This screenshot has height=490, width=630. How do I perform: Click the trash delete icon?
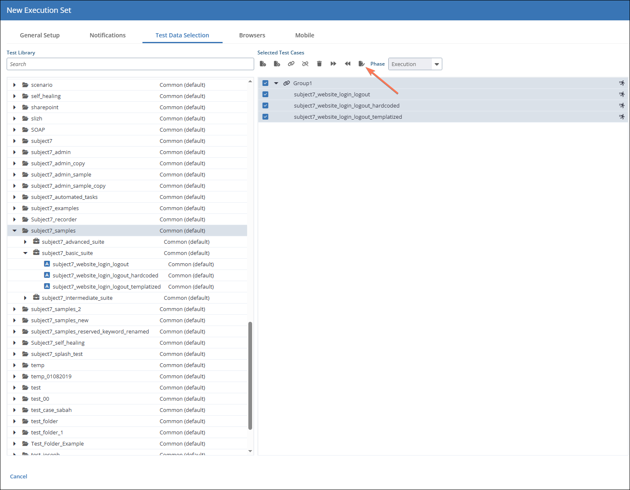pyautogui.click(x=319, y=64)
